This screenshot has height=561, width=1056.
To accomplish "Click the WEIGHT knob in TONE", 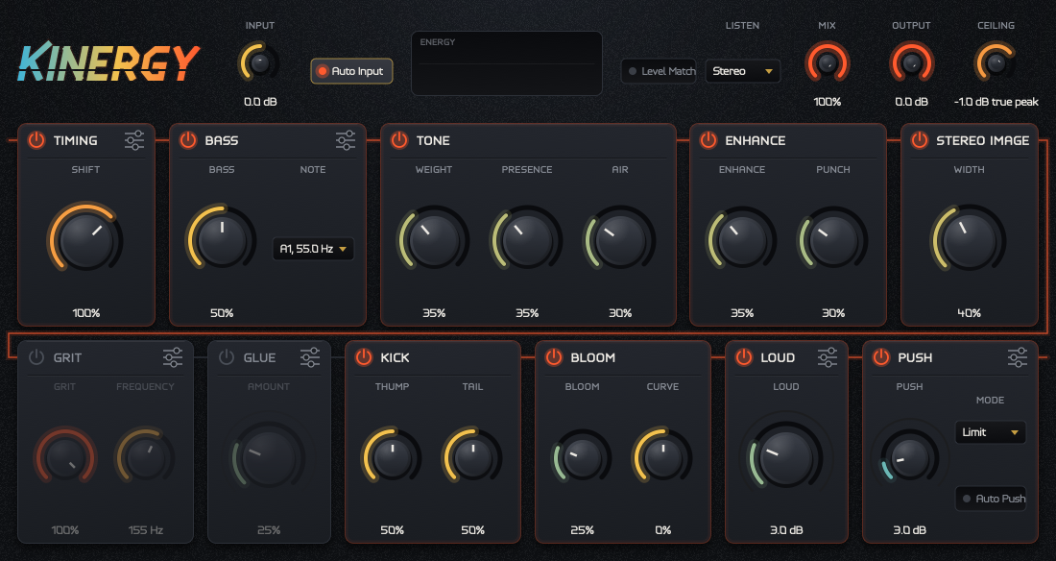I will 434,239.
